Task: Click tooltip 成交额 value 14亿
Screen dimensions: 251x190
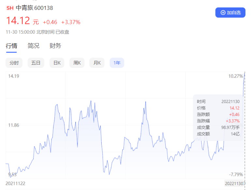Action: click(x=235, y=134)
